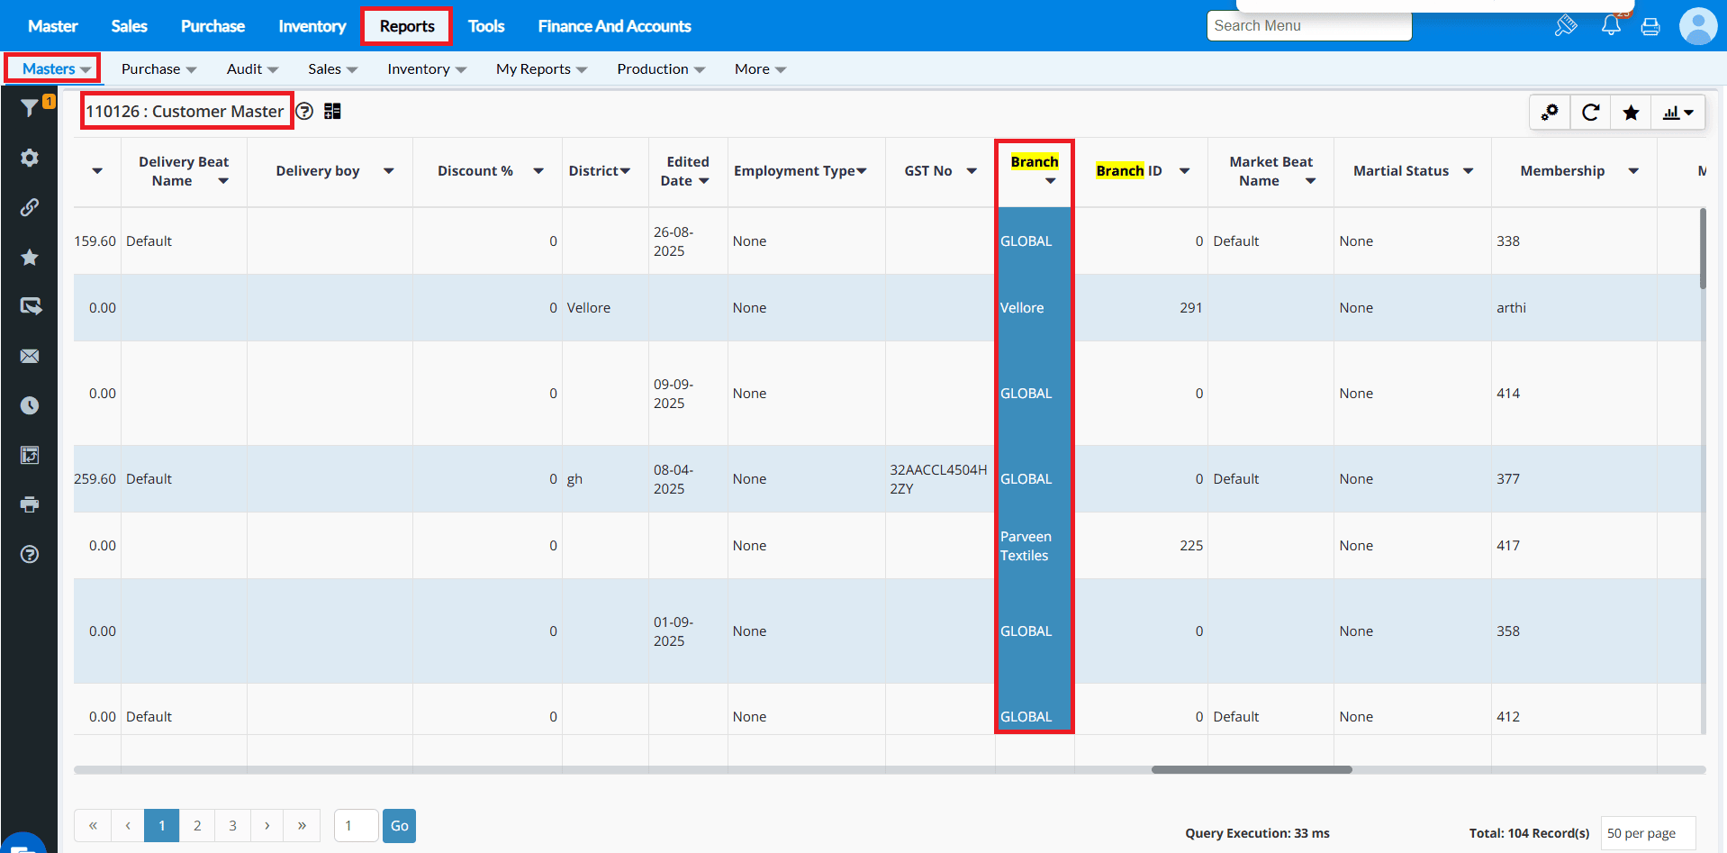The height and width of the screenshot is (853, 1727).
Task: Open the GST No column dropdown arrow
Action: pos(972,171)
